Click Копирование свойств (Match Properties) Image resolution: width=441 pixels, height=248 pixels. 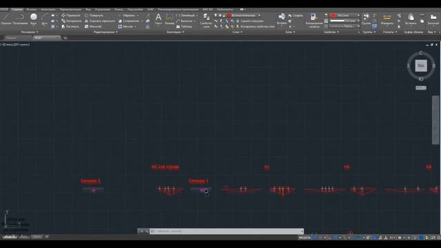coord(314,20)
